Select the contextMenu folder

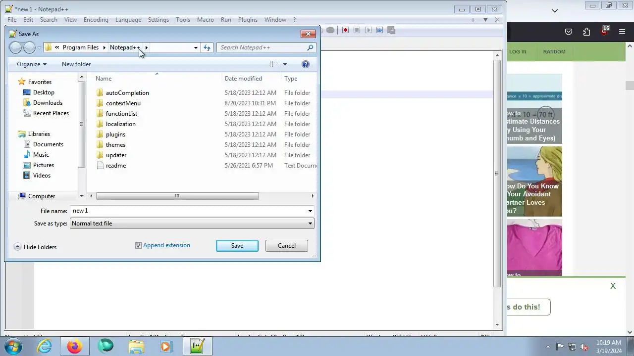[123, 103]
